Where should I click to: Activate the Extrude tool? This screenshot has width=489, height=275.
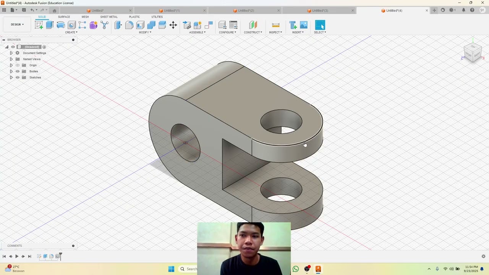pyautogui.click(x=50, y=25)
